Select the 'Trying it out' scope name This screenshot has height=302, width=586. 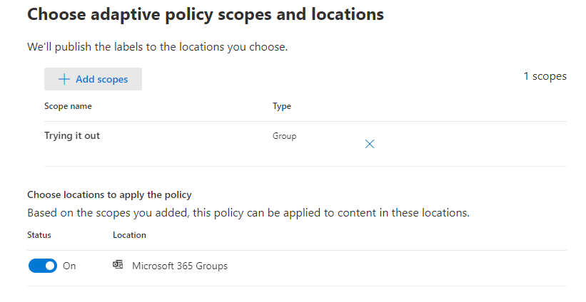pyautogui.click(x=72, y=135)
